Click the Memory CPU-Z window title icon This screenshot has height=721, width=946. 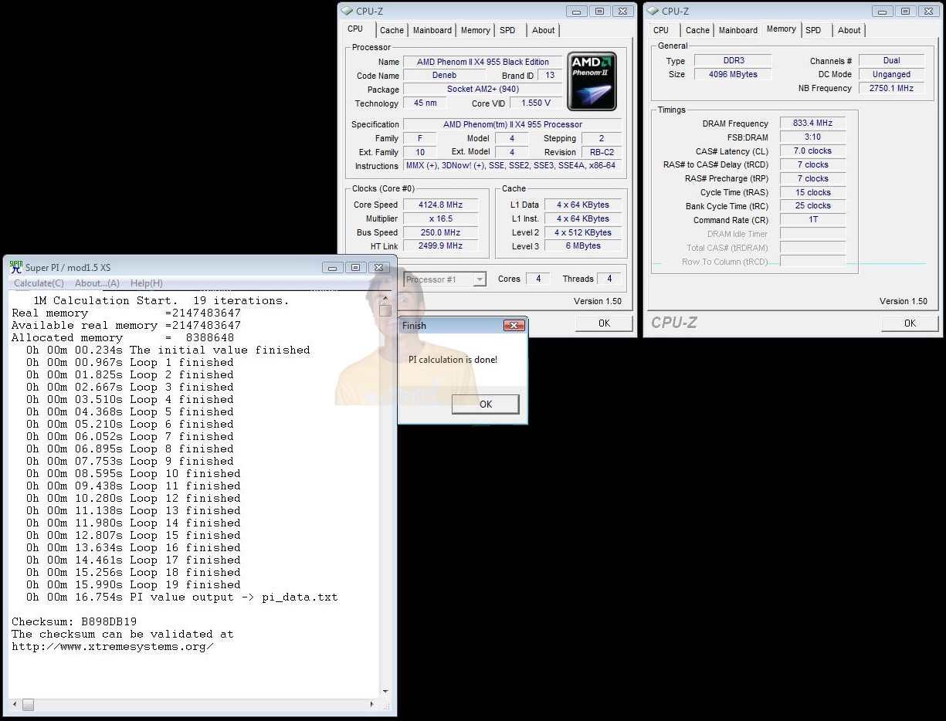point(653,12)
